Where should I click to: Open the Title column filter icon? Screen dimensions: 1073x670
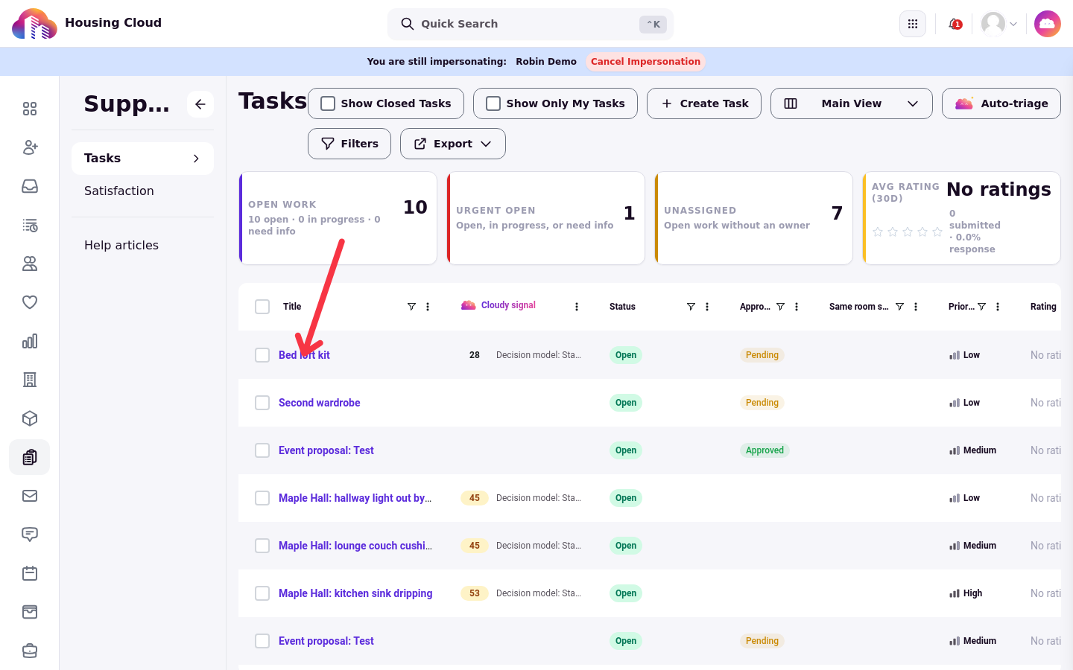click(x=411, y=307)
